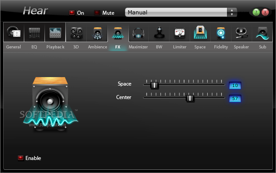Click the Space slider handle

(x=154, y=85)
